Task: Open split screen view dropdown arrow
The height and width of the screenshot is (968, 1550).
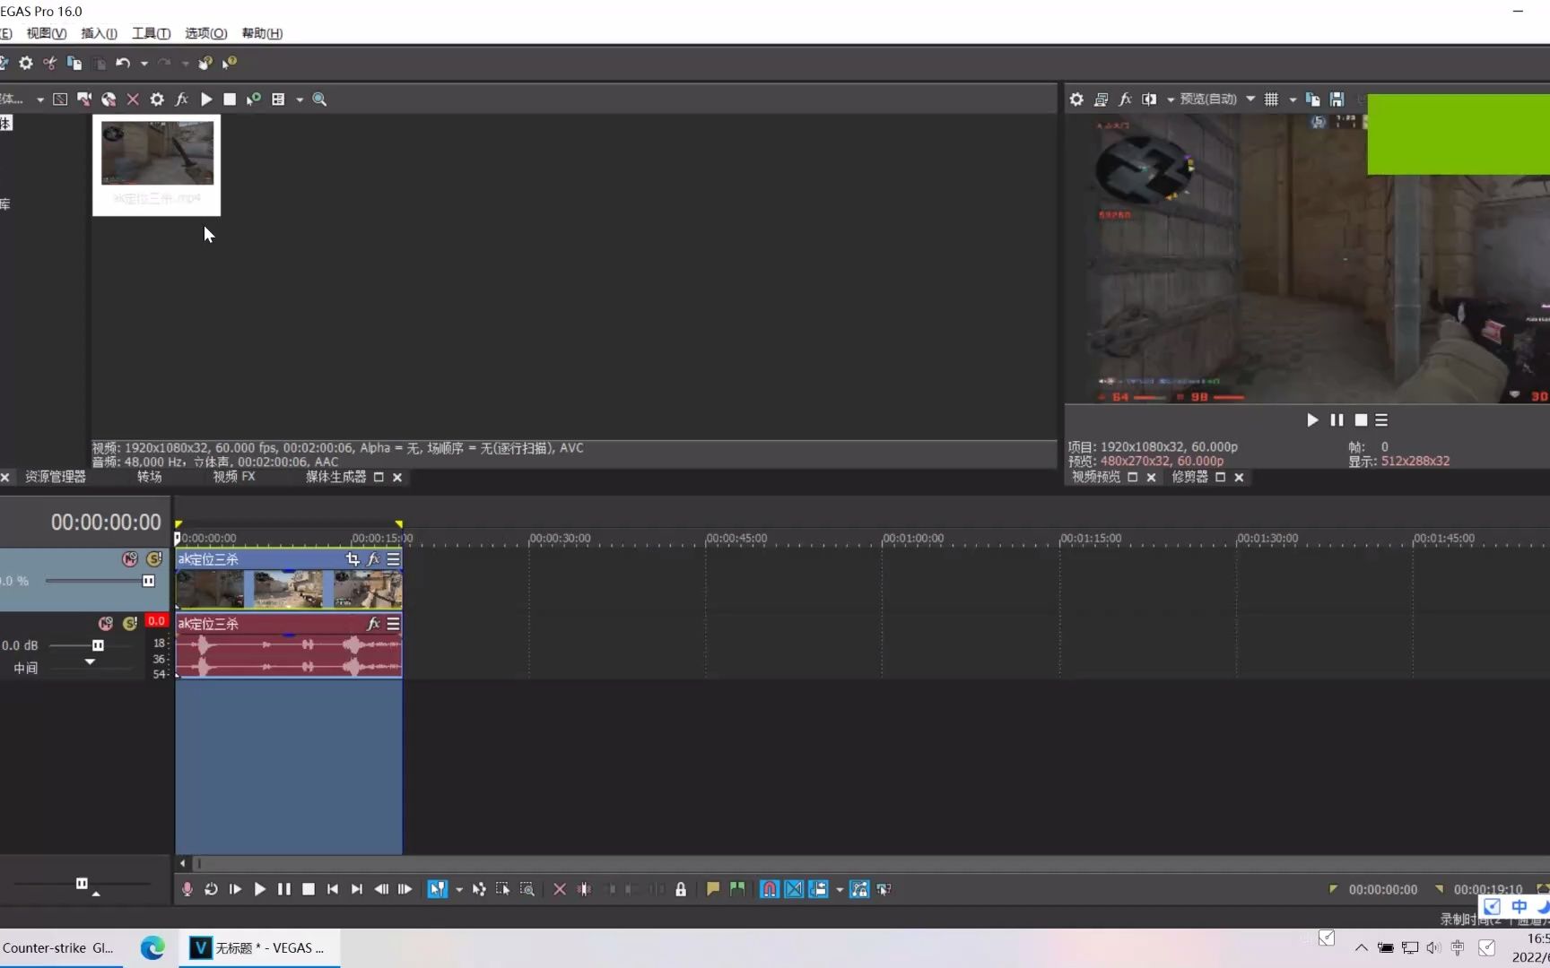Action: pos(1170,99)
